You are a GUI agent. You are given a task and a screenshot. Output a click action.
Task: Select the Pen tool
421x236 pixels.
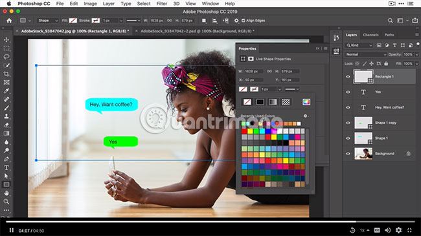point(6,159)
